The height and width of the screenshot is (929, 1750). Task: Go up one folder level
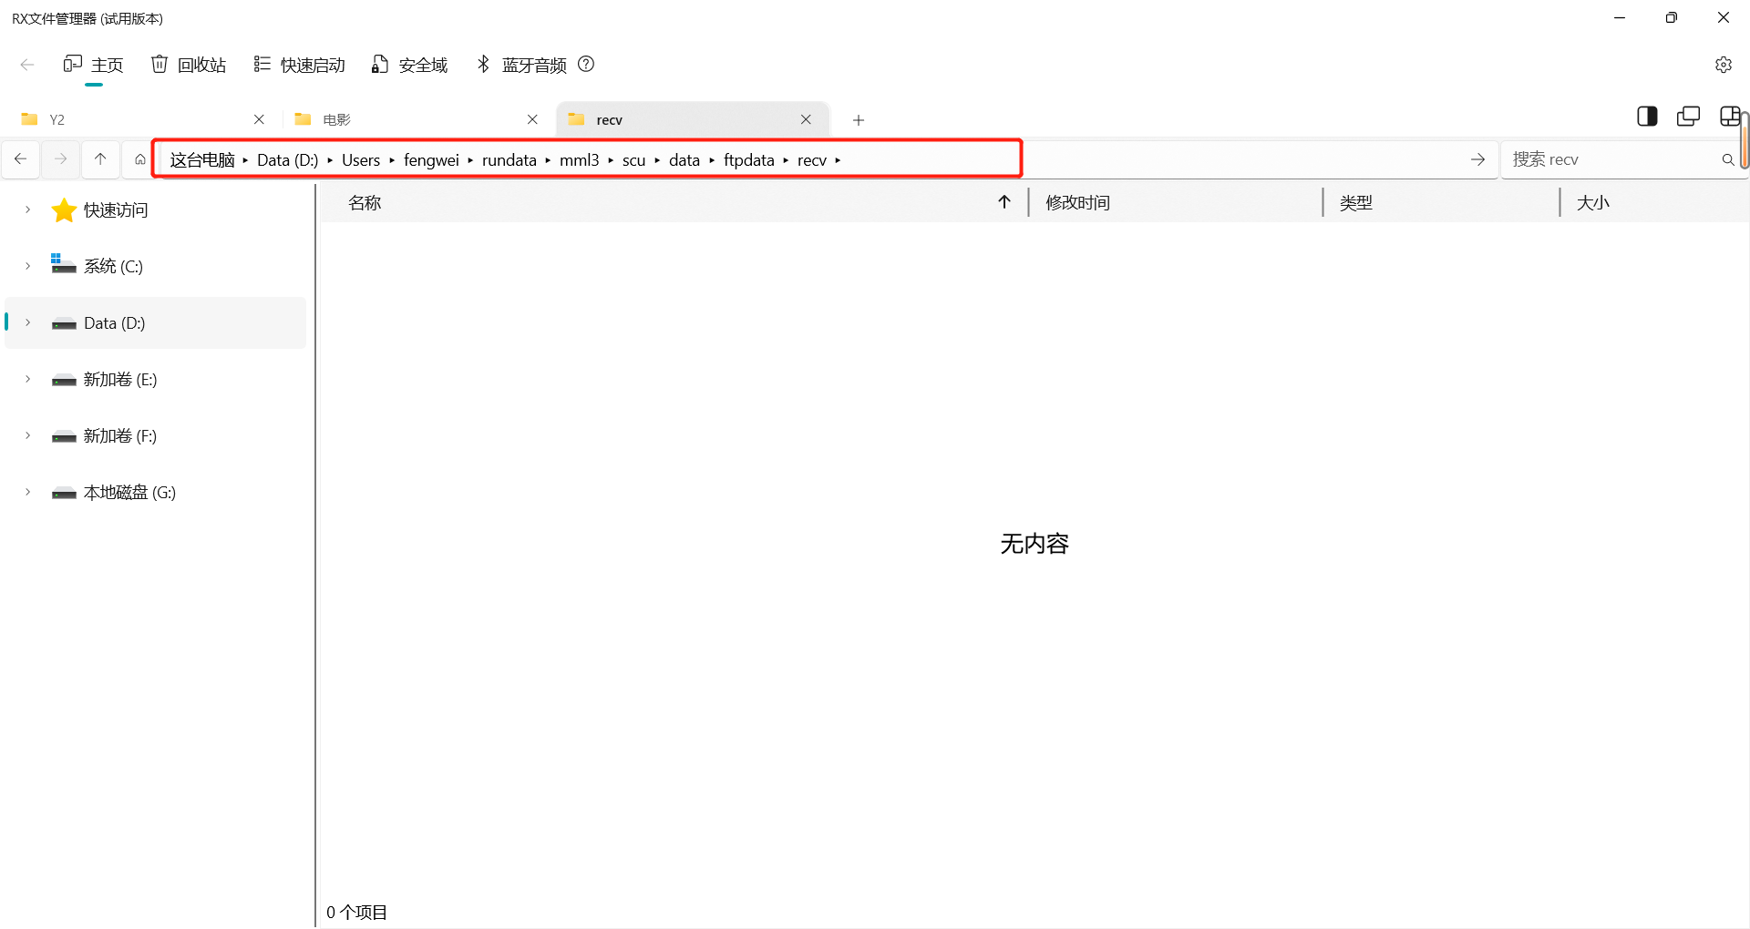click(x=100, y=159)
